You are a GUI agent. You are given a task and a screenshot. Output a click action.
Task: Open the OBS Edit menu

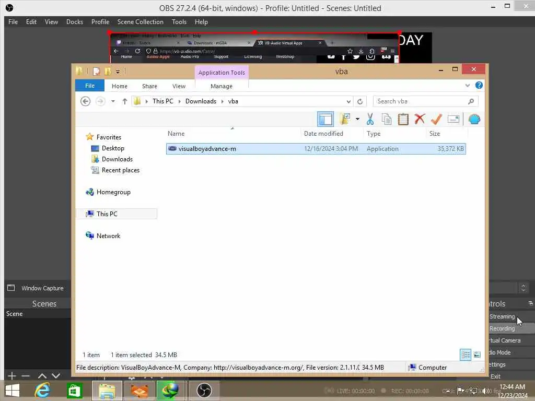(31, 22)
